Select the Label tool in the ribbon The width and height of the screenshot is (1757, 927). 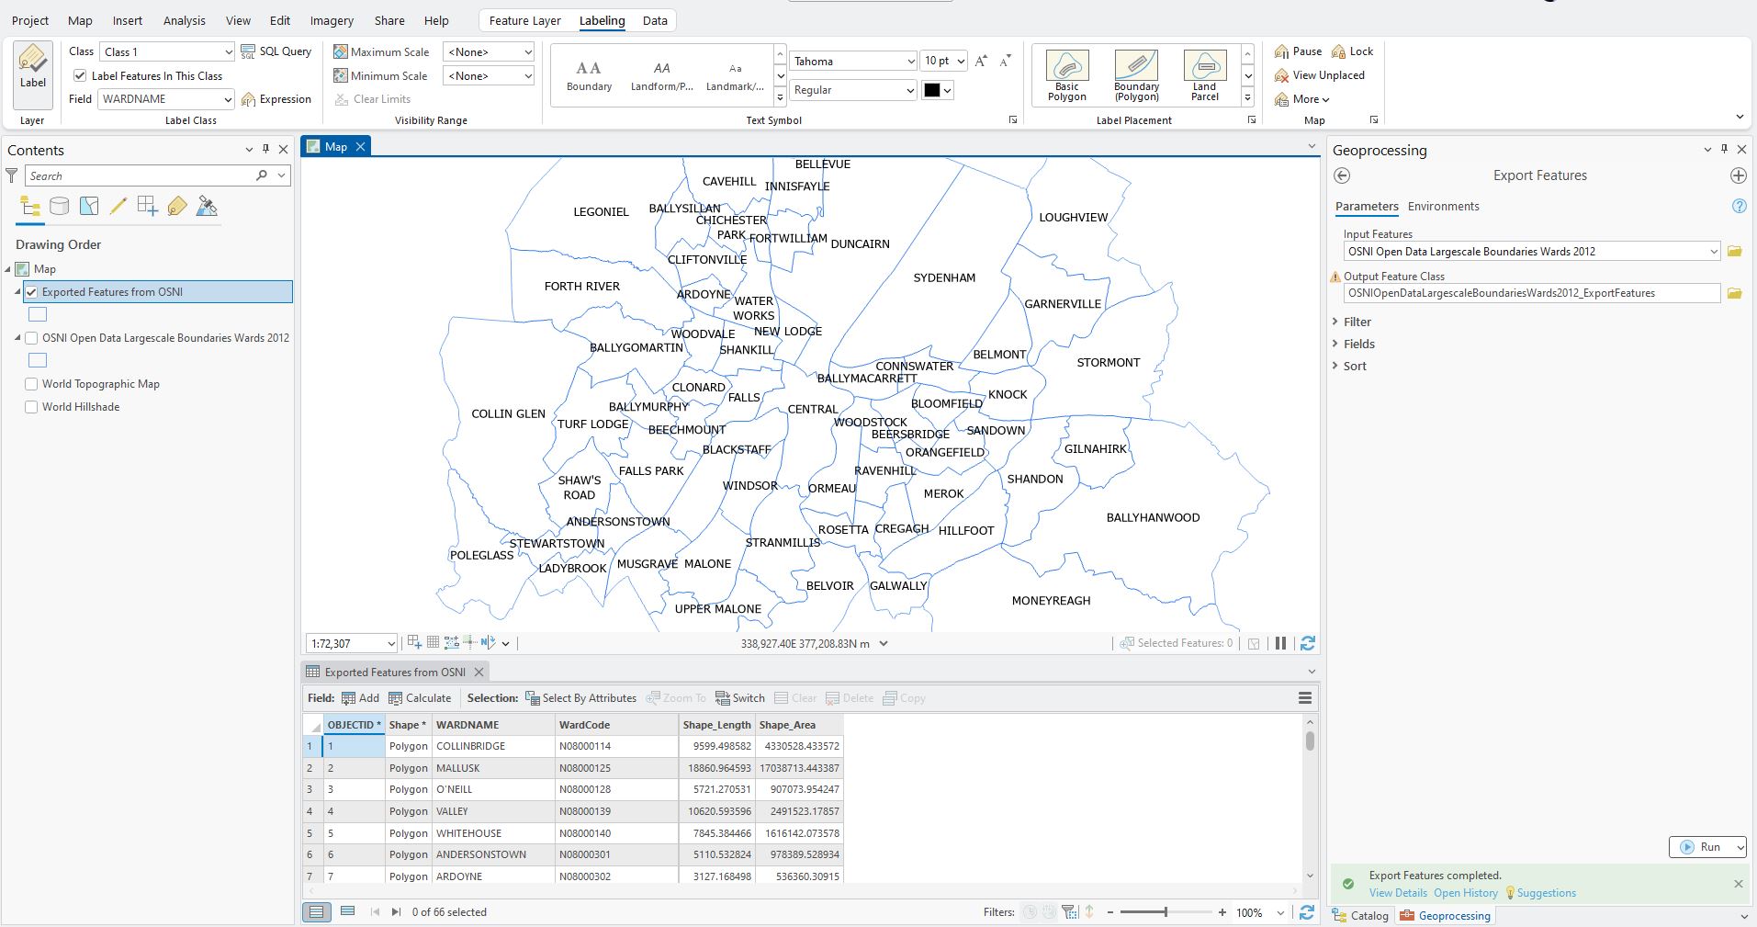pos(32,73)
